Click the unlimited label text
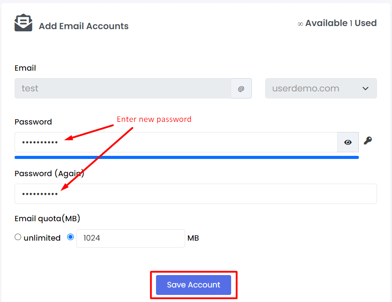This screenshot has height=302, width=392. tap(42, 238)
